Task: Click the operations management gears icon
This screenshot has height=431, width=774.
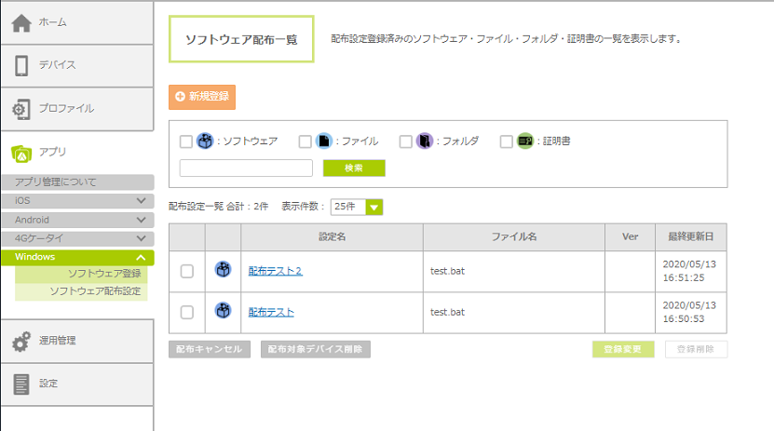Action: 21,341
